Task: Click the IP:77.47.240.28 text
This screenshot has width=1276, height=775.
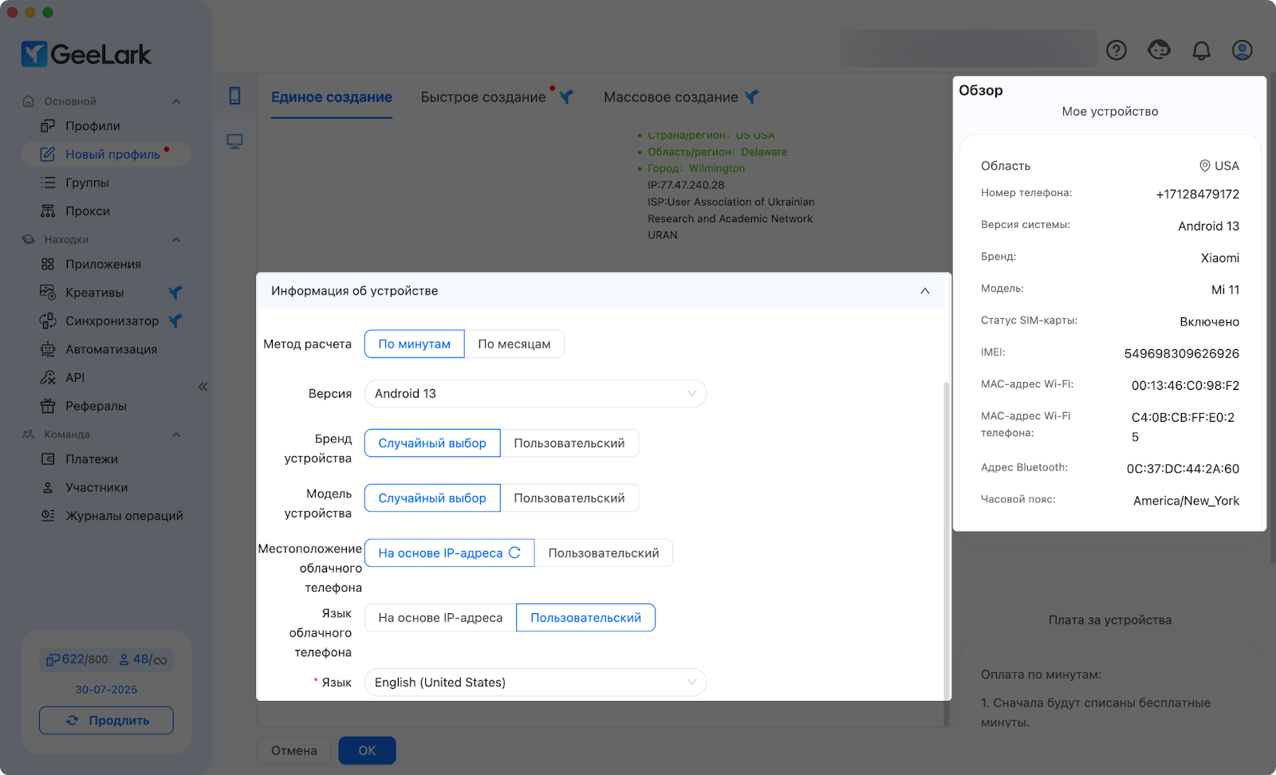Action: [x=686, y=185]
